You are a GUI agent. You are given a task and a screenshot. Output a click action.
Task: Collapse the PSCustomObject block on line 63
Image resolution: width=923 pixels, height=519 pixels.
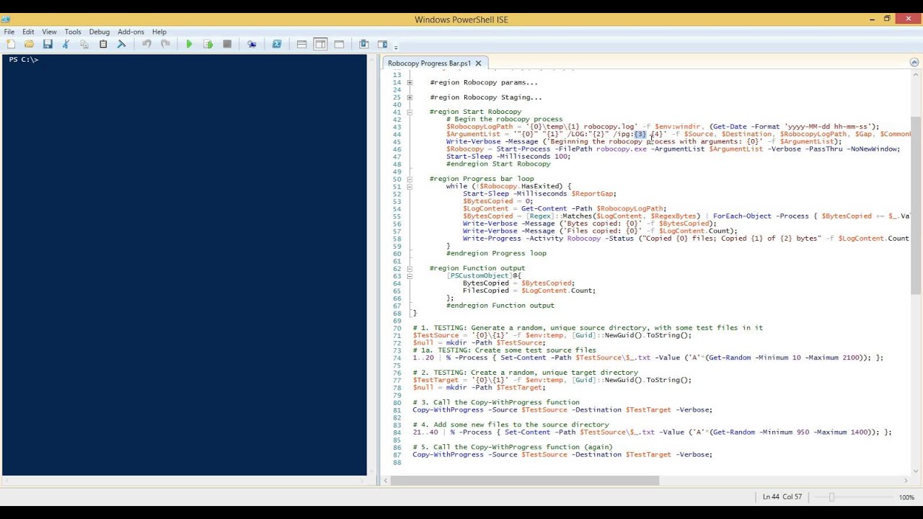click(x=410, y=275)
